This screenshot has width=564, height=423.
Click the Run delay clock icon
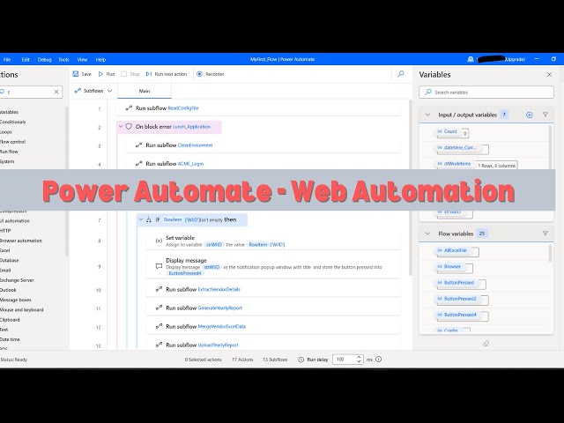(301, 360)
